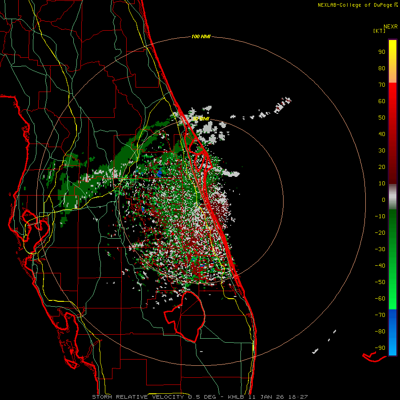
Task: Click the 30 value on velocity scale
Action: [382, 151]
